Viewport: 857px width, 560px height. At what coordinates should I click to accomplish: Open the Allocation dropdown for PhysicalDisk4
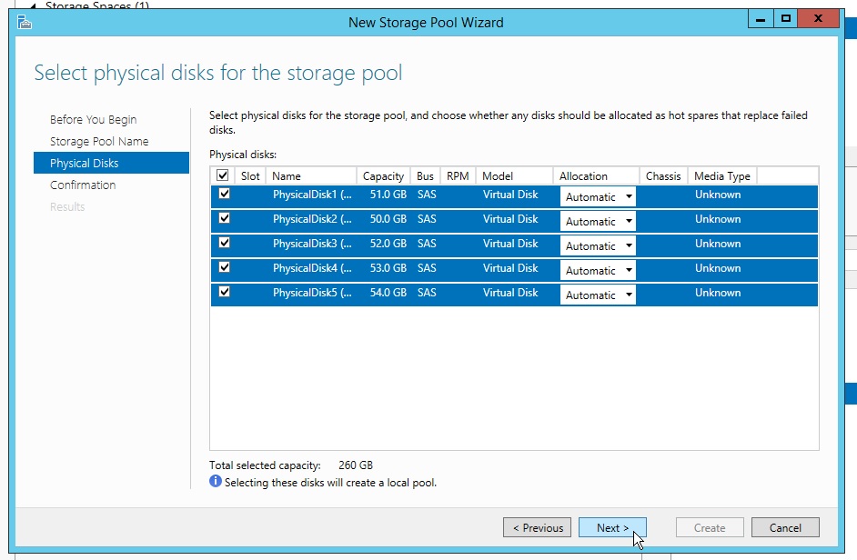tap(598, 270)
